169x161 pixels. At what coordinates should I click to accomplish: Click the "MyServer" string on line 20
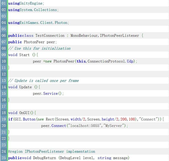pyautogui.click(x=114, y=126)
